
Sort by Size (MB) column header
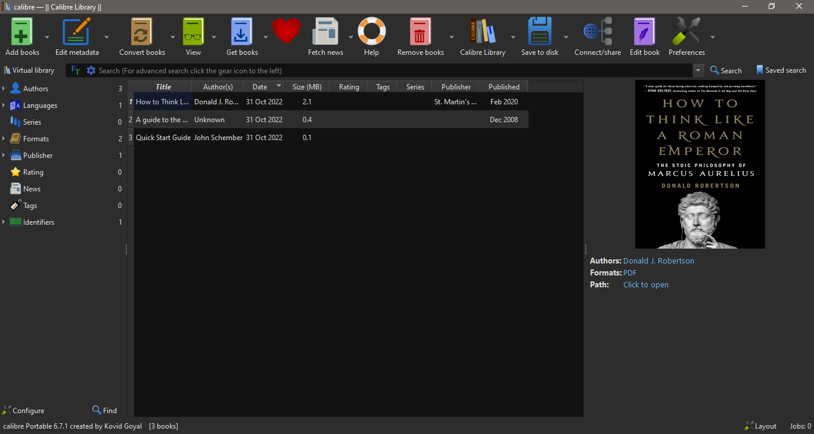tap(306, 86)
